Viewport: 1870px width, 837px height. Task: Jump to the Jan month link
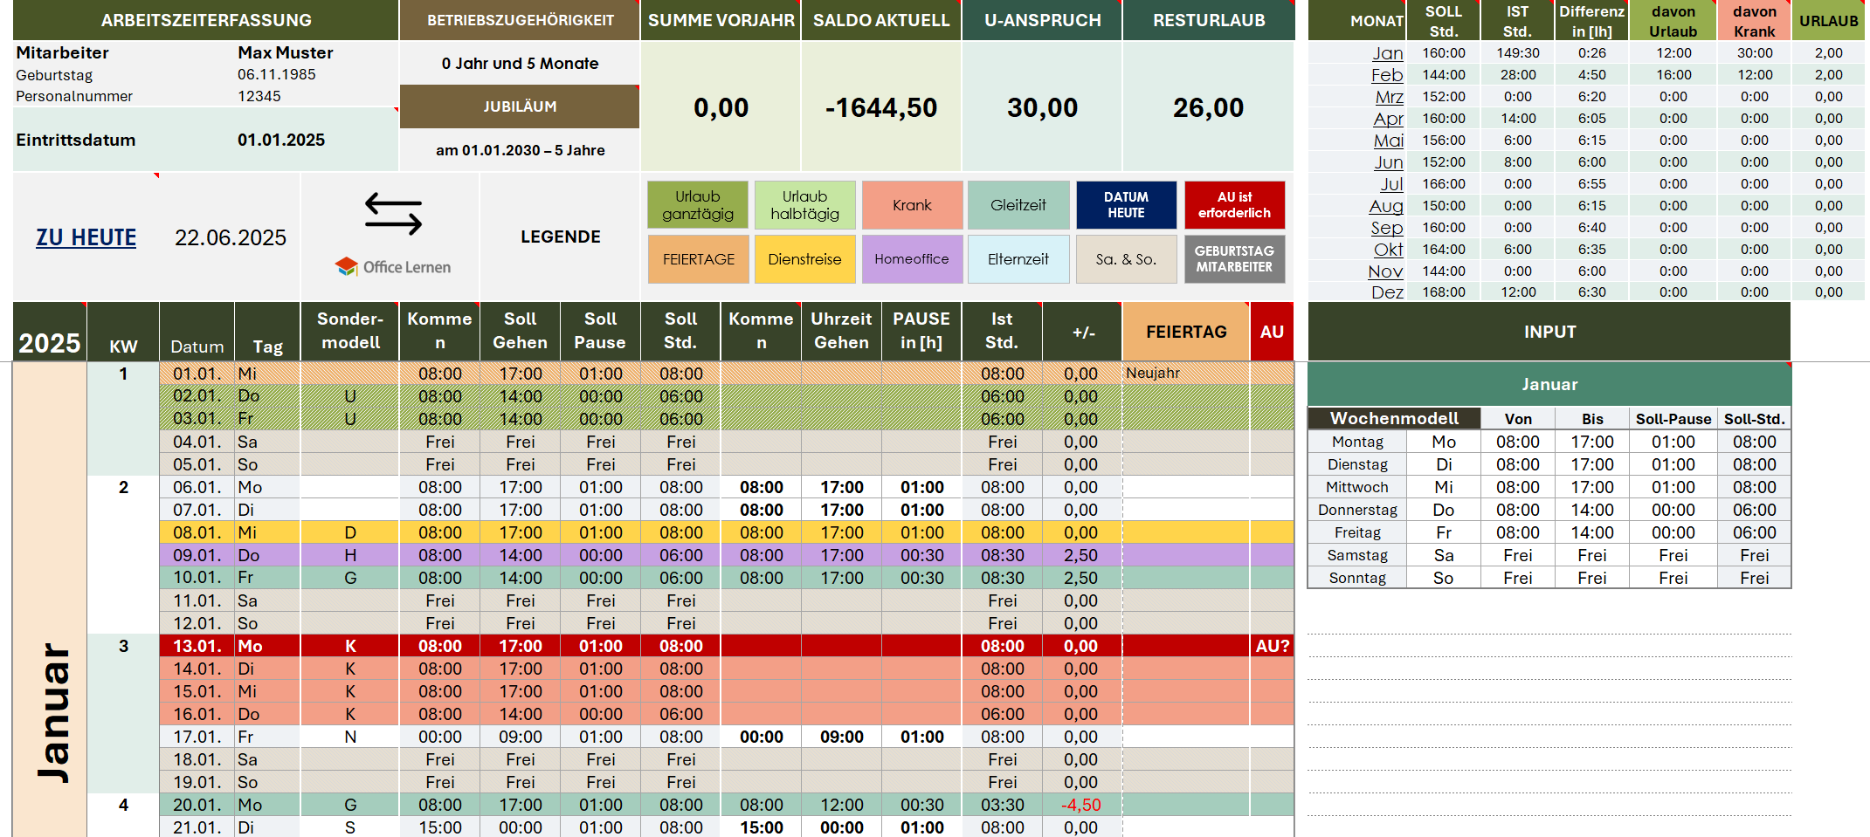tap(1387, 53)
